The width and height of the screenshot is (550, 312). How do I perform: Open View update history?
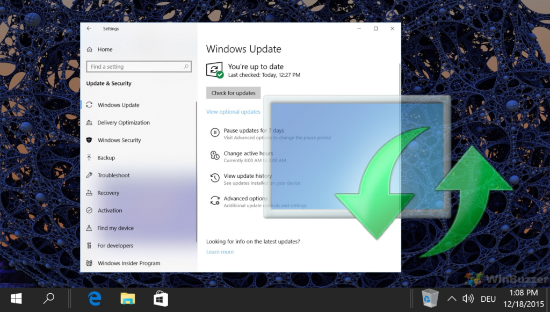[248, 176]
